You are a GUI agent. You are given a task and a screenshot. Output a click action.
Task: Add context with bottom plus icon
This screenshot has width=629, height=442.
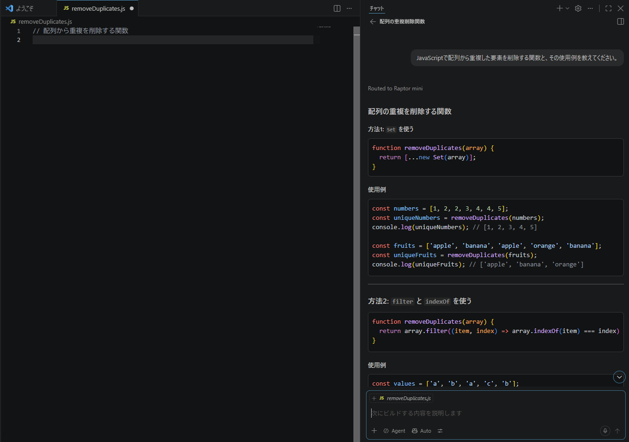click(x=374, y=431)
